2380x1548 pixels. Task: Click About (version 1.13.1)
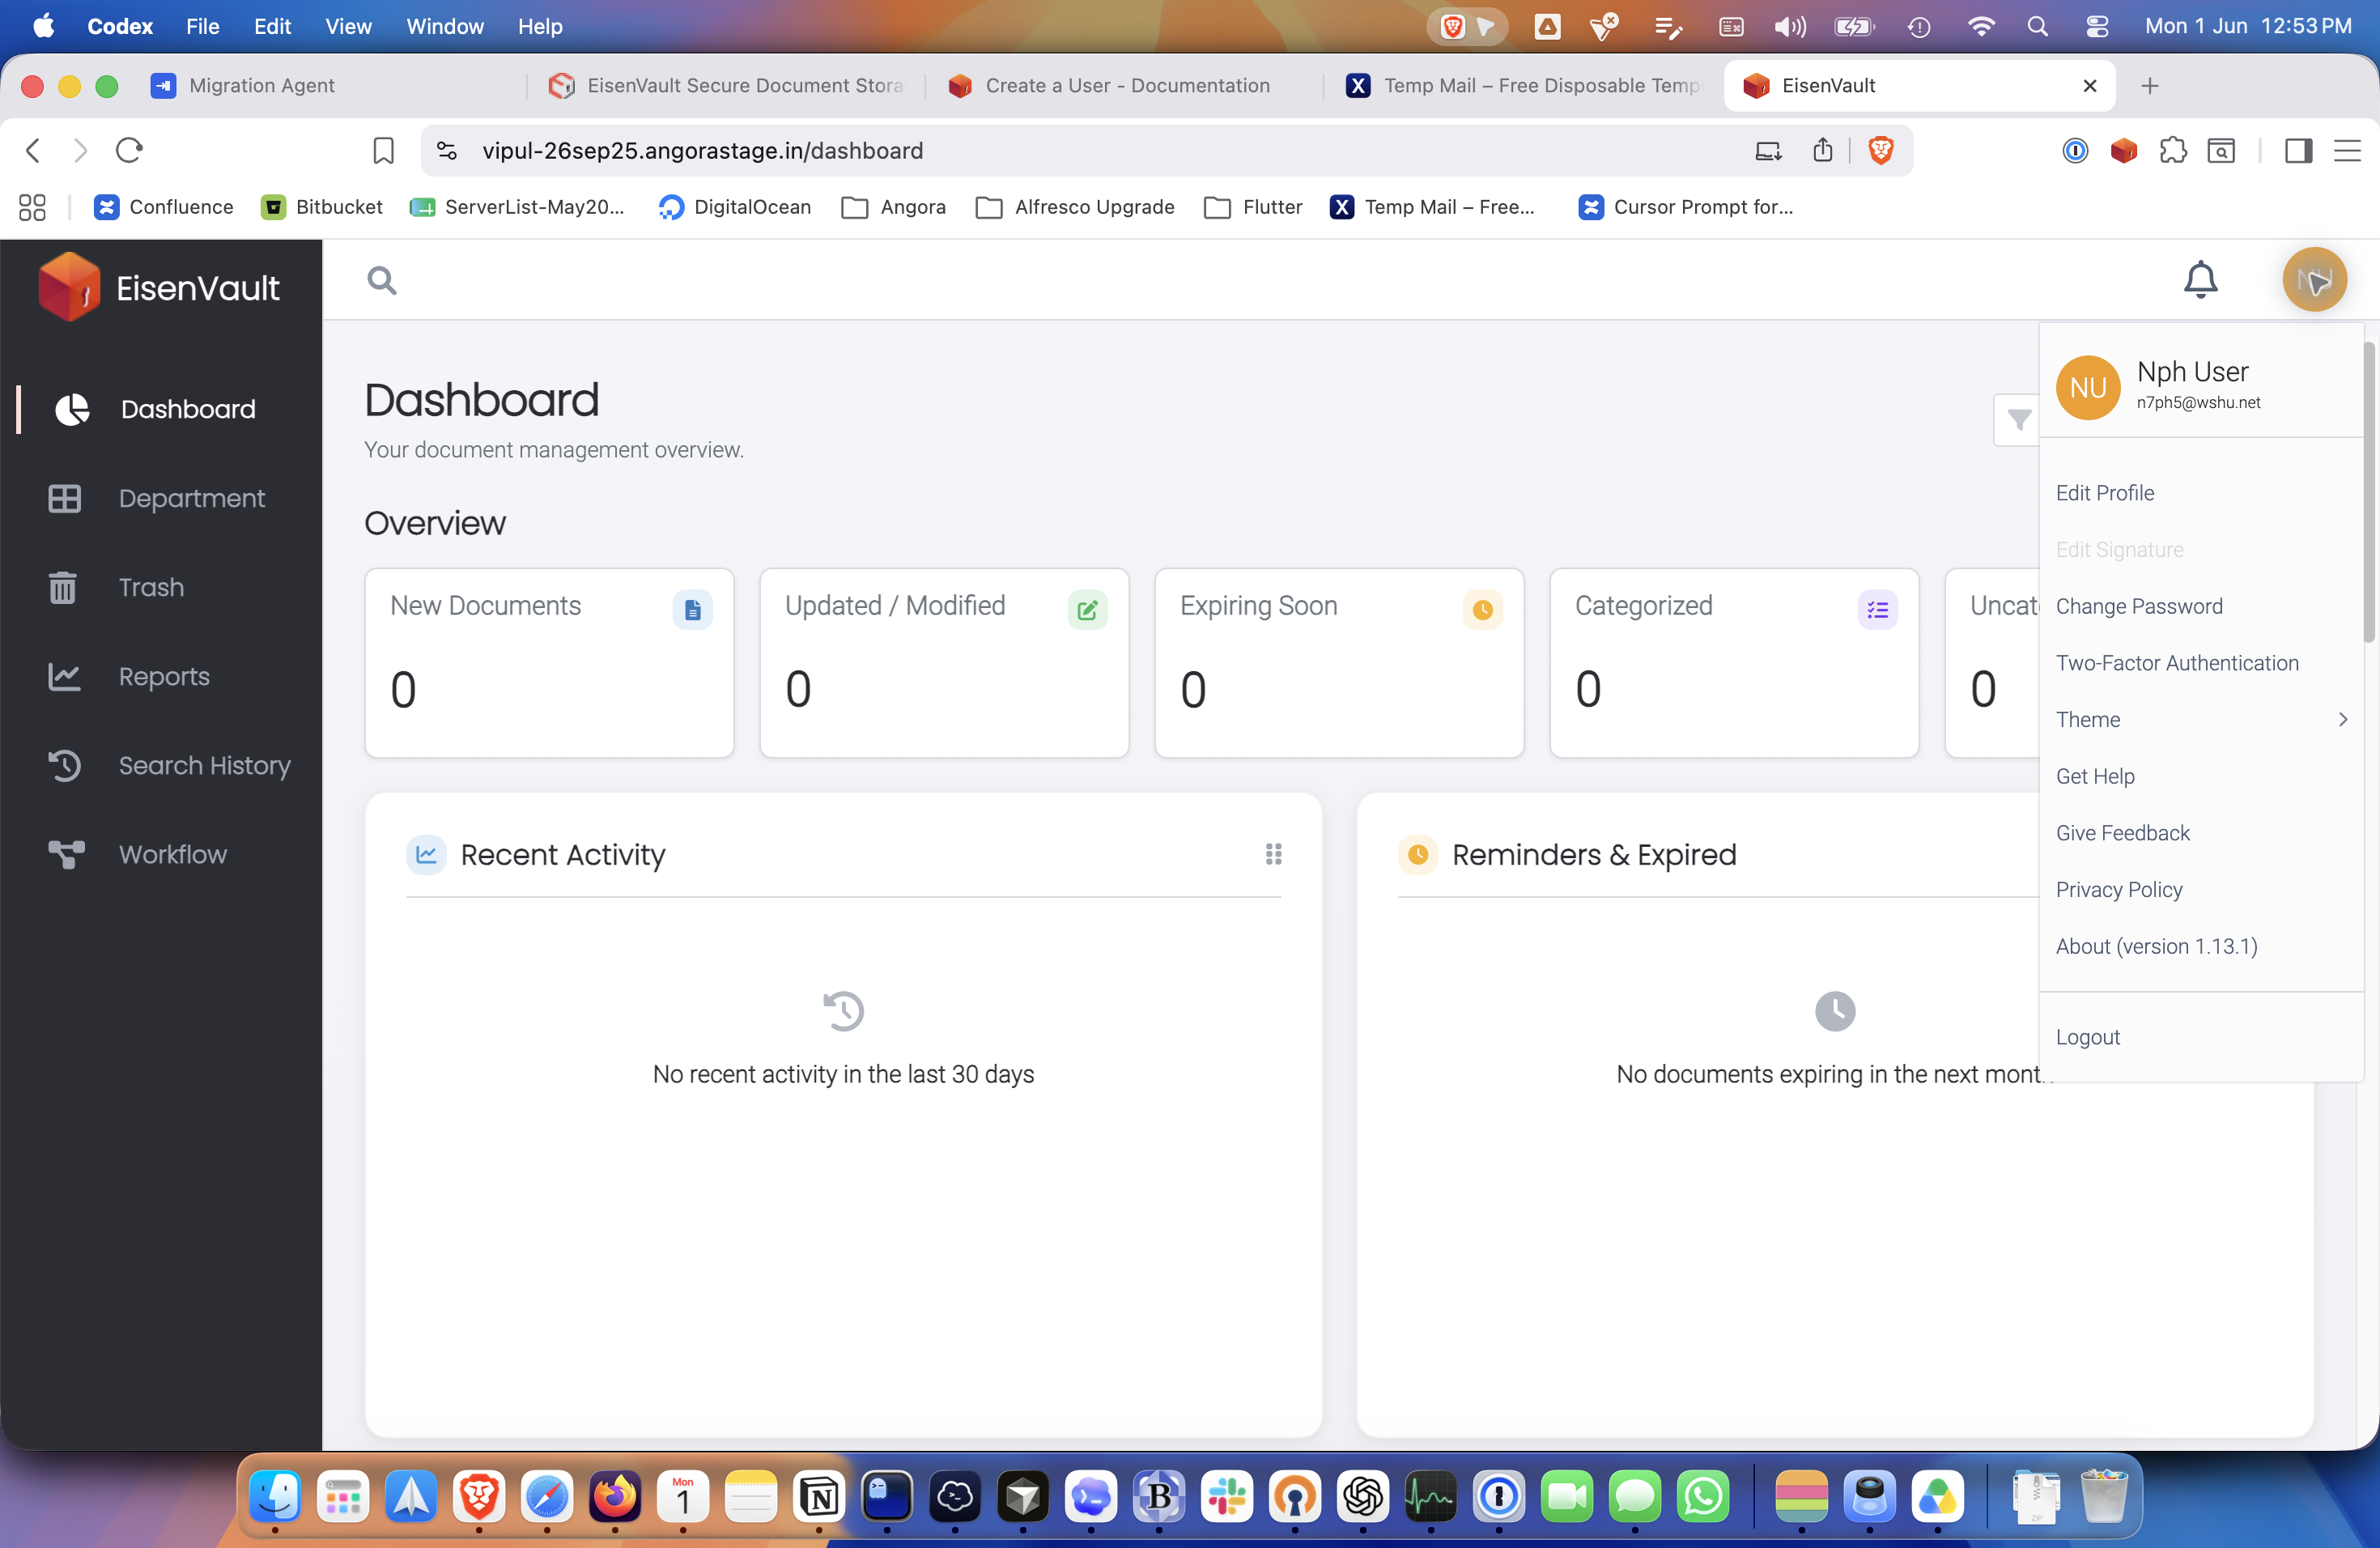tap(2156, 946)
